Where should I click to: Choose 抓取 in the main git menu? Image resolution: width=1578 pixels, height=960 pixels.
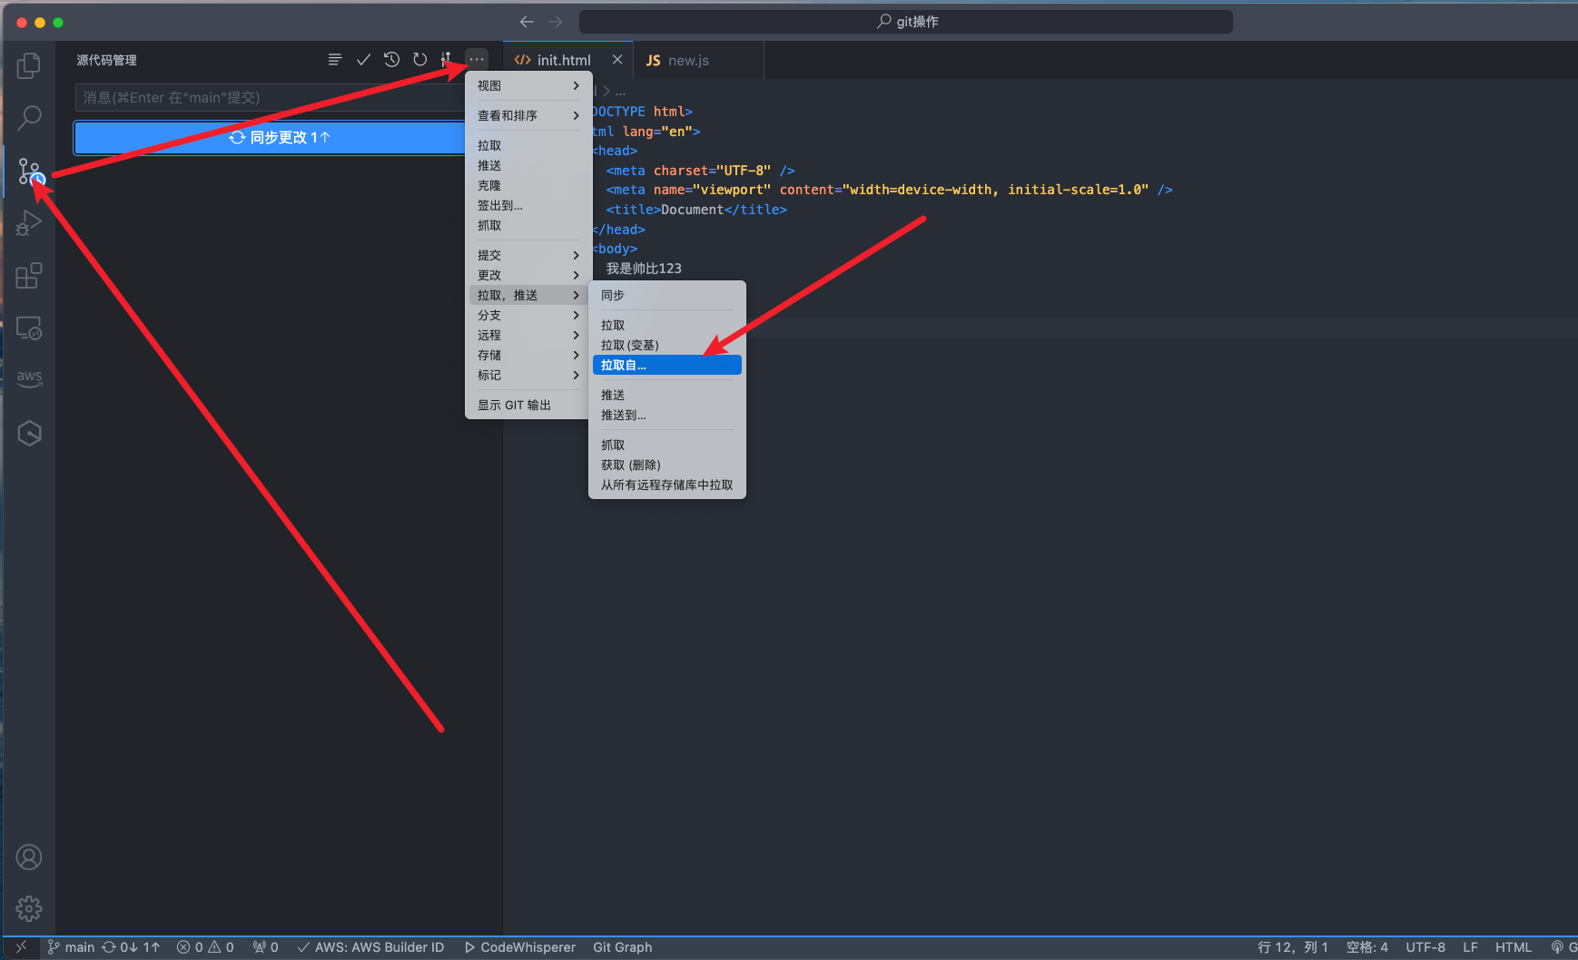tap(528, 225)
